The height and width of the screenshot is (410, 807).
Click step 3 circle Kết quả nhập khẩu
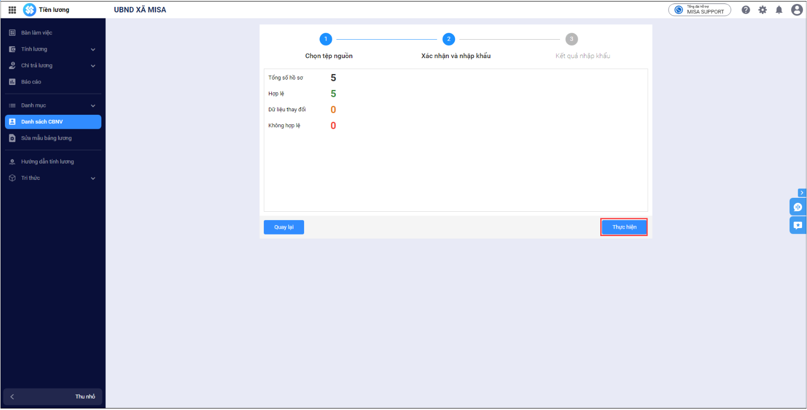[x=571, y=39]
